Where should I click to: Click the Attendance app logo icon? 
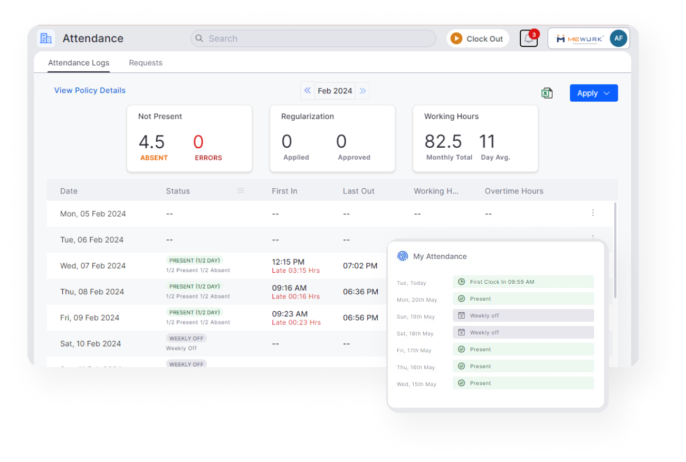46,38
